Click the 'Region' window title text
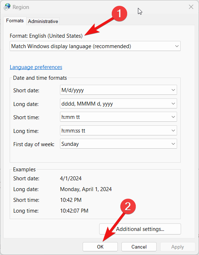This screenshot has width=199, height=255. [21, 7]
